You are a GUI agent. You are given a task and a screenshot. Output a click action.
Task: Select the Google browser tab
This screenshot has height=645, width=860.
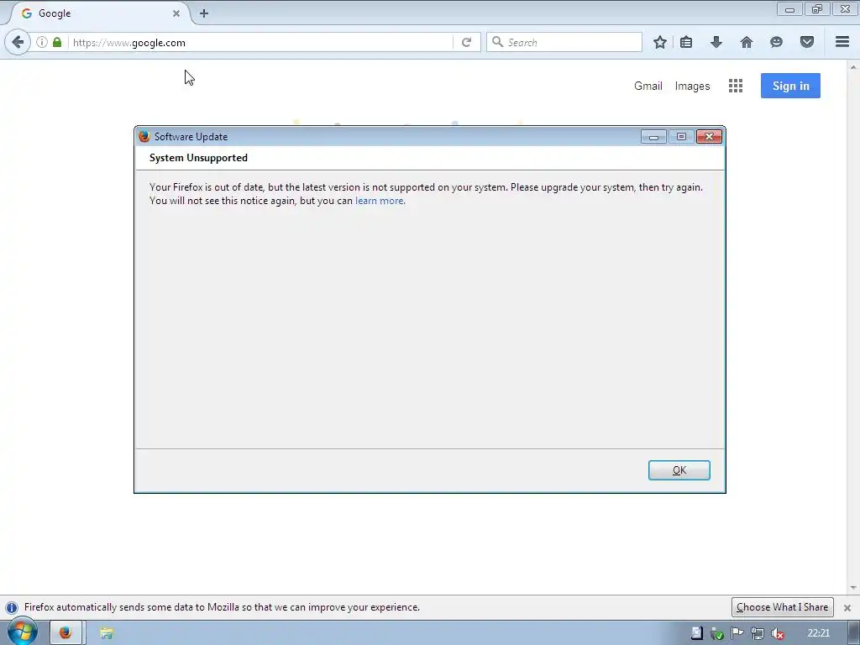pyautogui.click(x=99, y=13)
